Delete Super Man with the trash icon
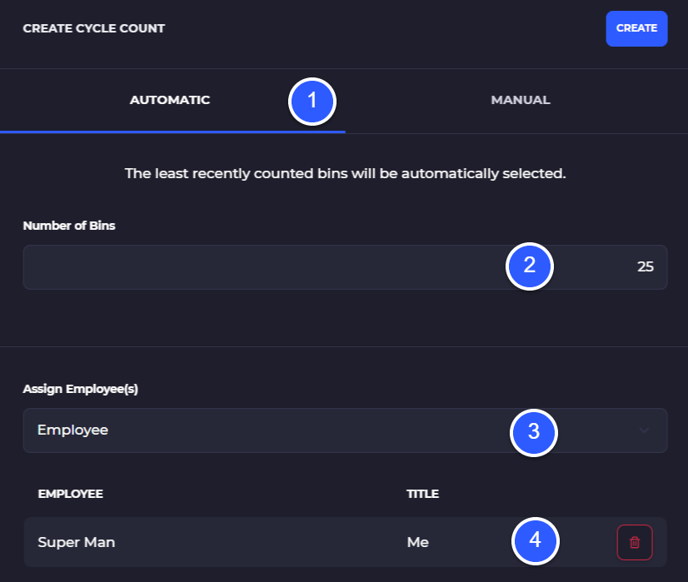This screenshot has width=688, height=582. (x=634, y=542)
